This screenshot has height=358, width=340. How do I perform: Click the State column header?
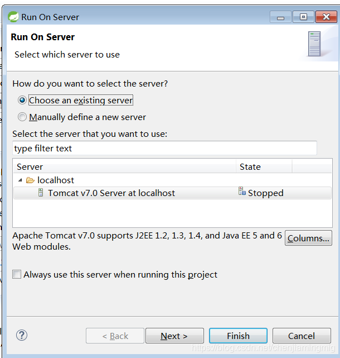click(x=264, y=166)
